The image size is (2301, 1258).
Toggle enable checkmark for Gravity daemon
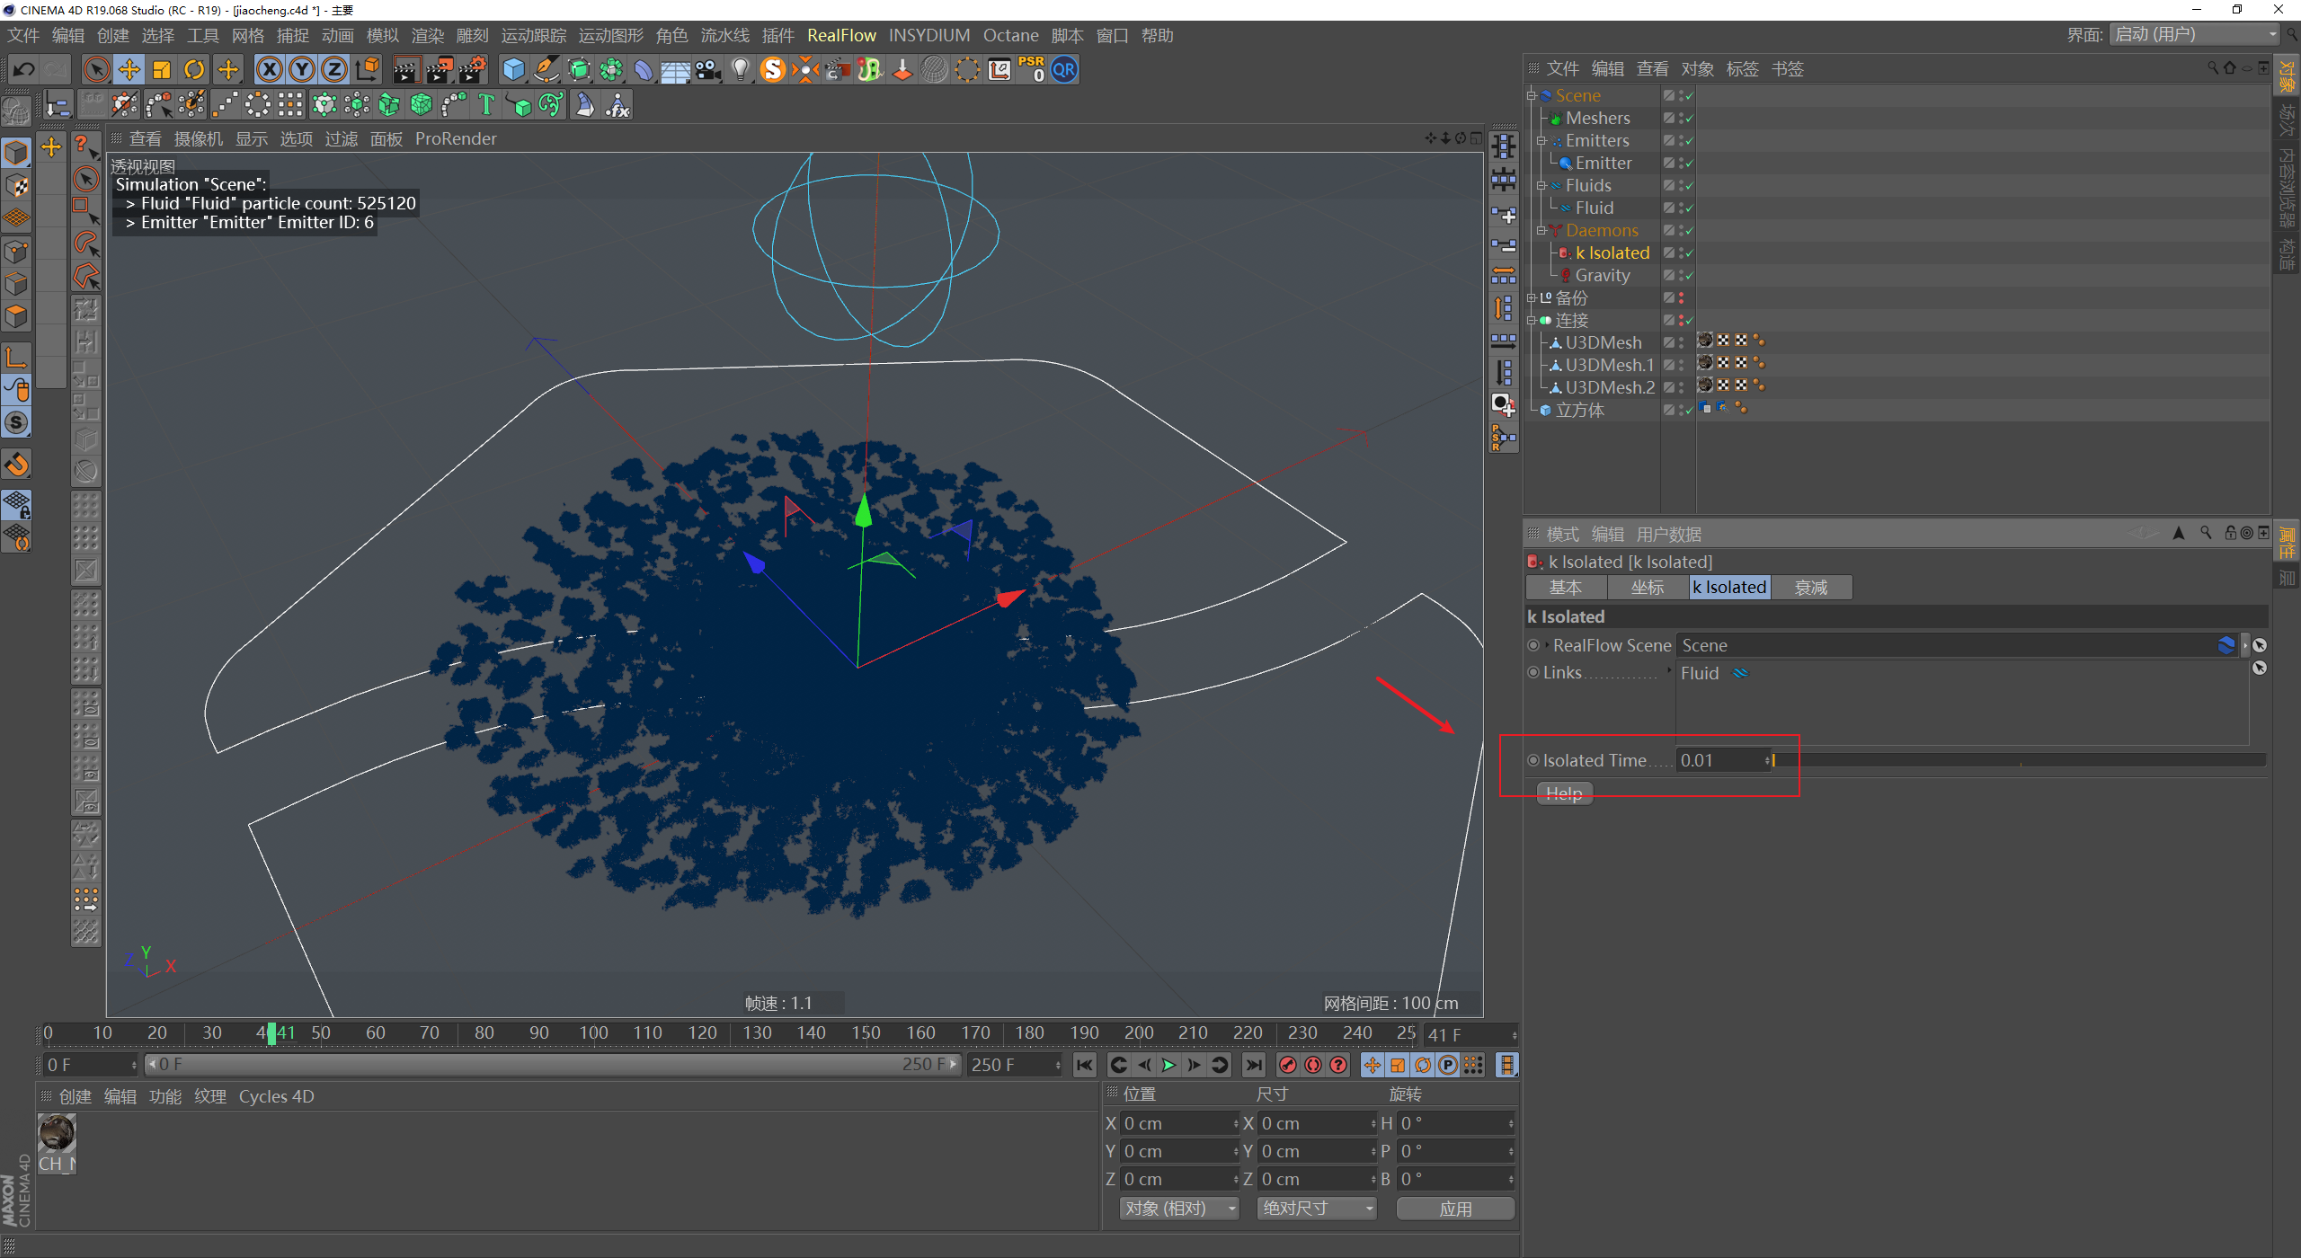(x=1689, y=276)
